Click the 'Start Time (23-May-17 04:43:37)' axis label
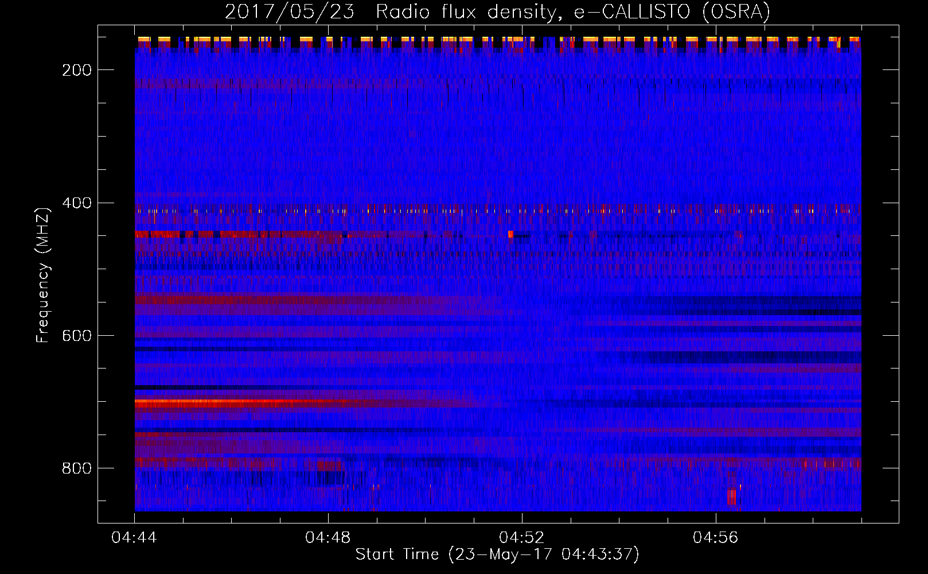 pyautogui.click(x=497, y=554)
